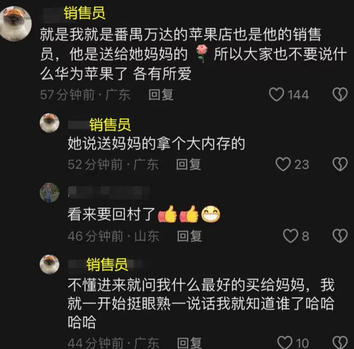Like the comment with 10 likes
The height and width of the screenshot is (349, 354).
click(285, 343)
